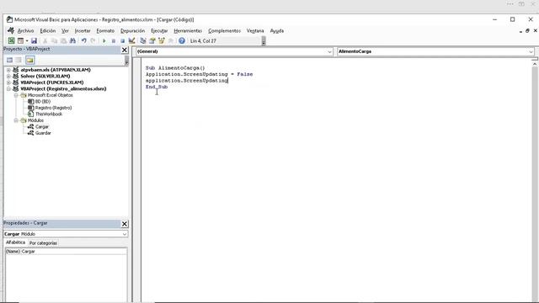Click the Copy icon in toolbar
Image resolution: width=539 pixels, height=303 pixels.
tap(54, 41)
